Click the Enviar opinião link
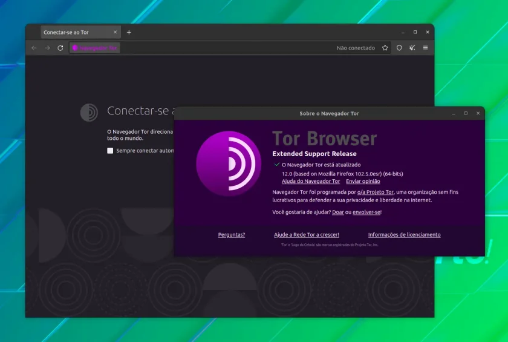This screenshot has height=342, width=508. [363, 181]
